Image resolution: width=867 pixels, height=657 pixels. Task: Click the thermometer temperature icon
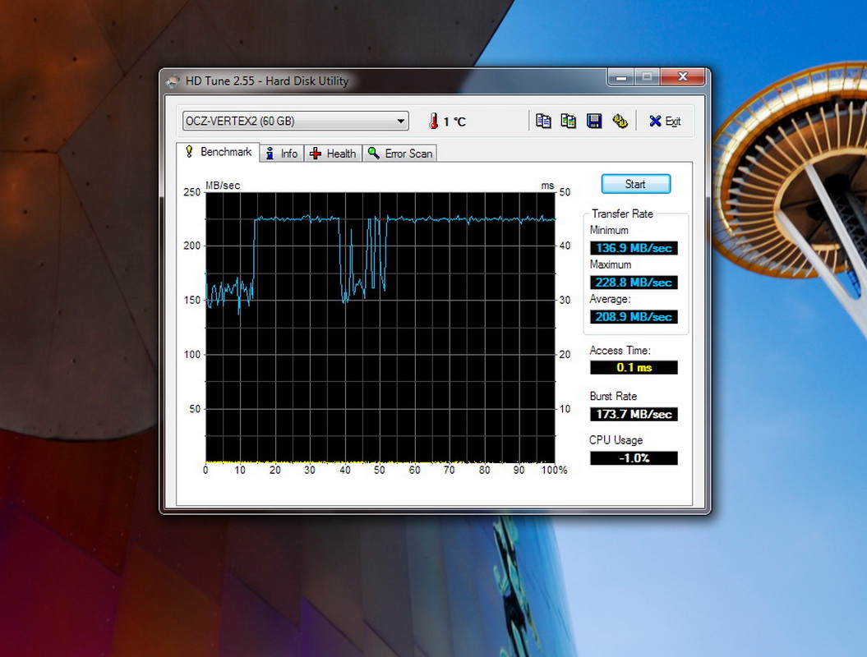point(434,121)
